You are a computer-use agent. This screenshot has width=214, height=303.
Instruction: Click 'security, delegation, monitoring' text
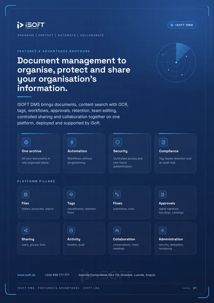point(171,247)
